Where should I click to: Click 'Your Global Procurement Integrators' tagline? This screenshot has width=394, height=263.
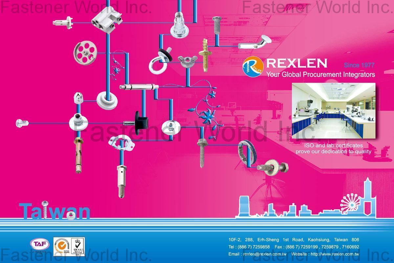coord(320,75)
